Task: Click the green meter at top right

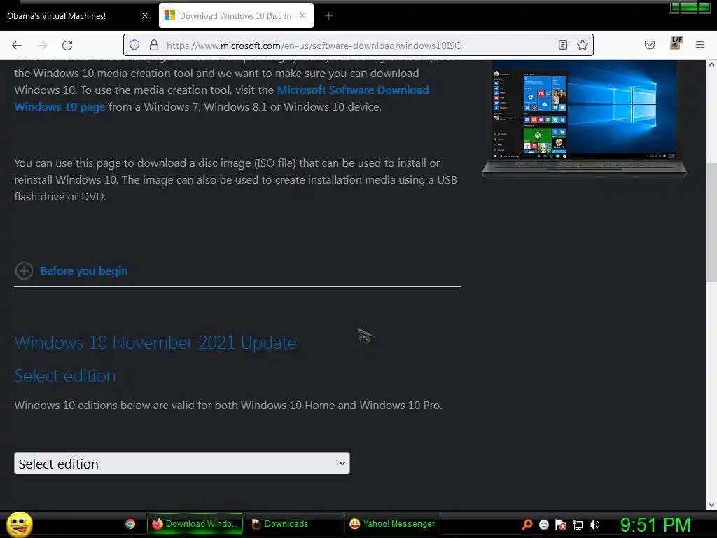Action: [x=690, y=7]
